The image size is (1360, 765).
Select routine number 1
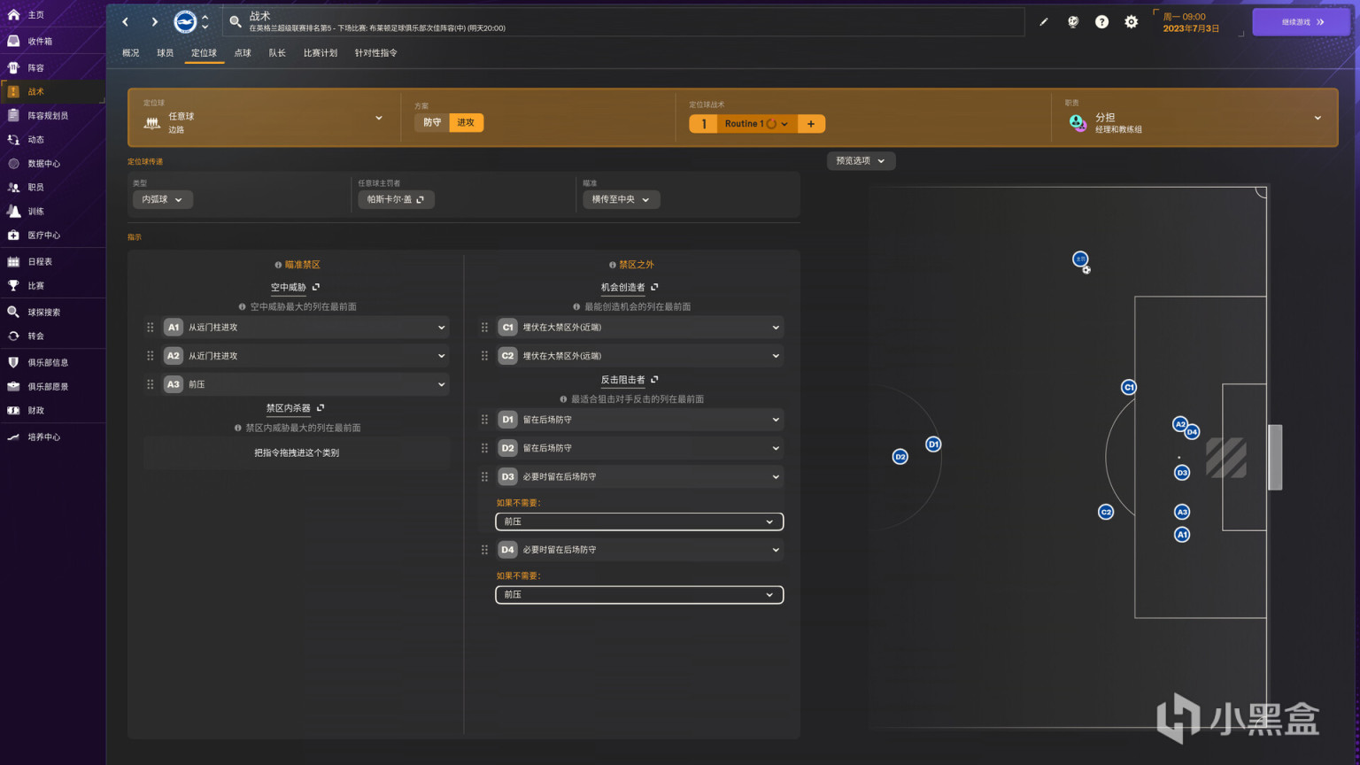pos(704,124)
